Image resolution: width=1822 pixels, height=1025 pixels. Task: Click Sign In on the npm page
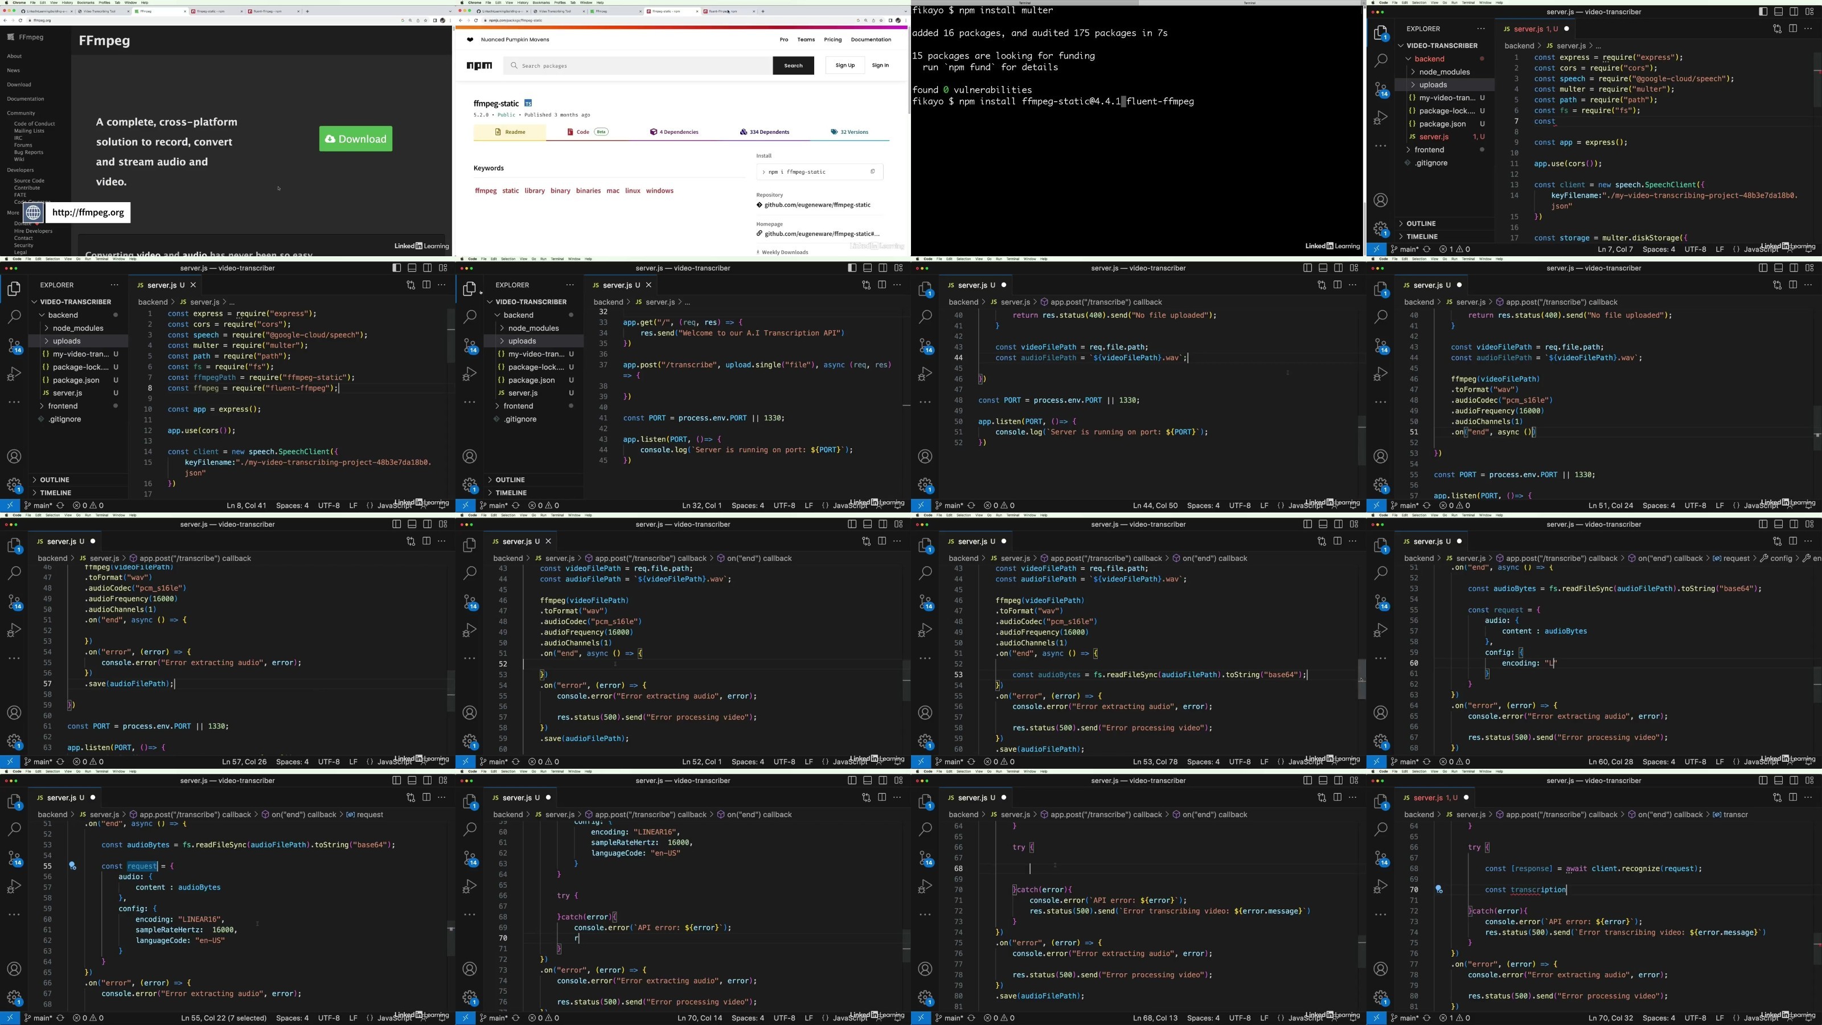pos(881,66)
